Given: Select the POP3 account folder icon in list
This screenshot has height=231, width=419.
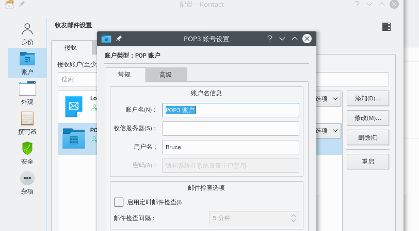Looking at the screenshot, I should point(73,138).
